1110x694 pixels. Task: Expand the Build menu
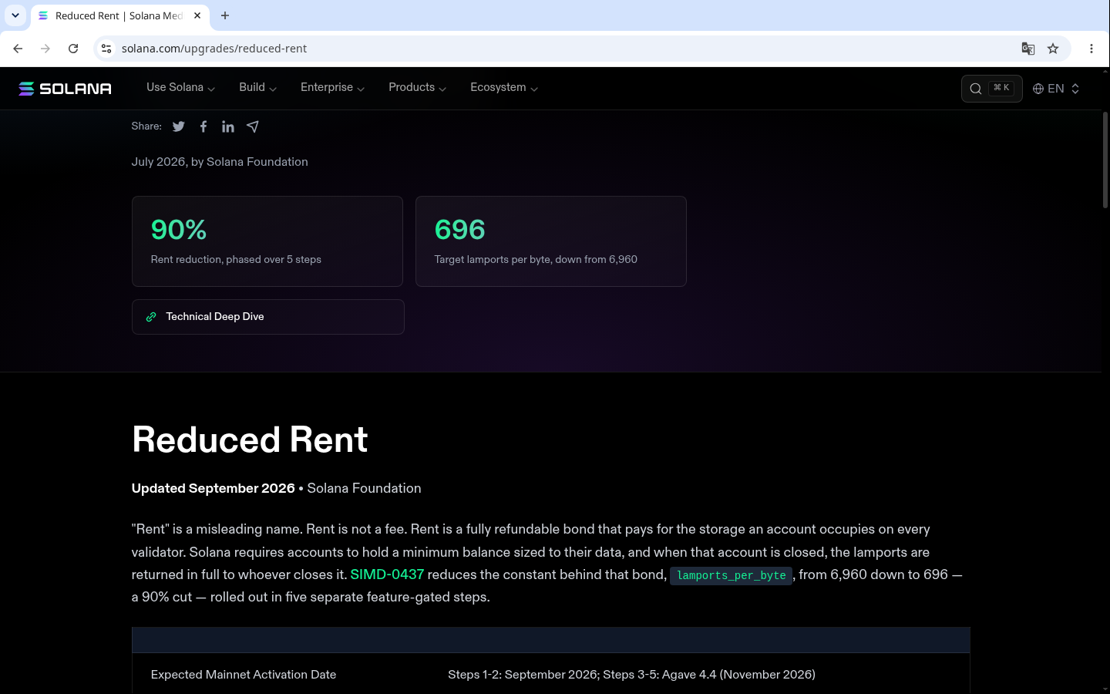[x=257, y=88]
